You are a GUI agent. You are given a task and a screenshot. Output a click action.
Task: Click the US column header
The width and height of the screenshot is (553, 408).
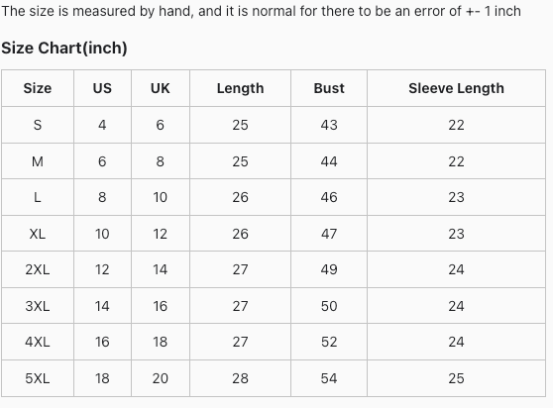pos(102,88)
